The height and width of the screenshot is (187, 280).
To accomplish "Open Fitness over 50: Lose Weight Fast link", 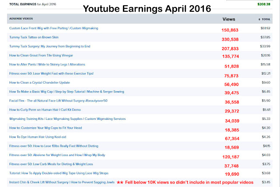I will [x=51, y=74].
